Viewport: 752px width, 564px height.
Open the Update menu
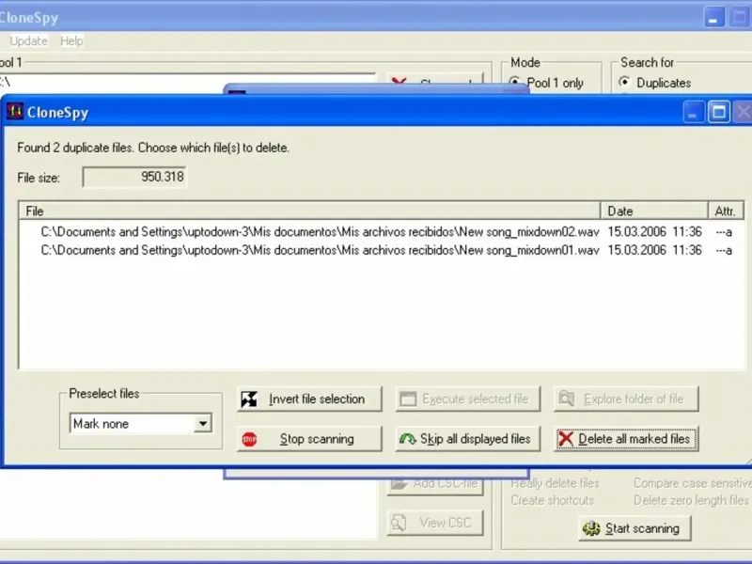tap(29, 41)
